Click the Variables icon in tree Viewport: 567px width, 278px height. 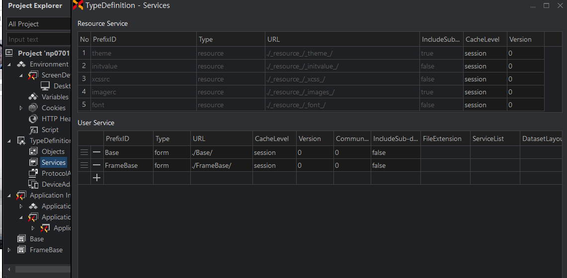[33, 97]
